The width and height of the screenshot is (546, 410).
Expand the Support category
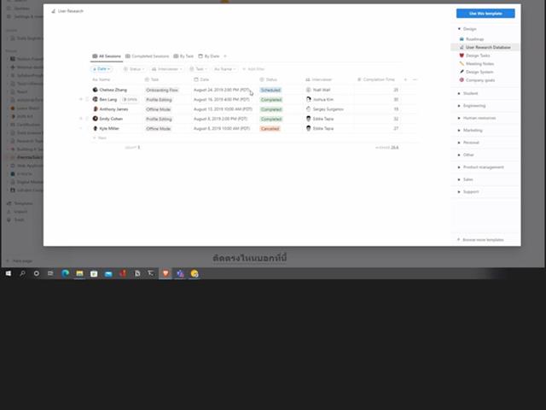click(459, 191)
